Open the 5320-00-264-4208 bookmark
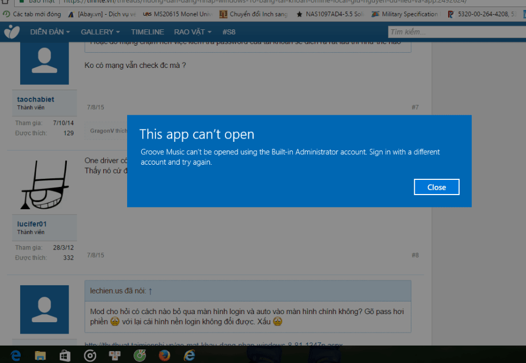 coord(482,14)
